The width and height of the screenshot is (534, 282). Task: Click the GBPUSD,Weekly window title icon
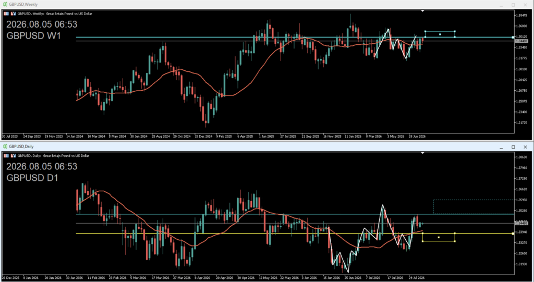(5, 4)
